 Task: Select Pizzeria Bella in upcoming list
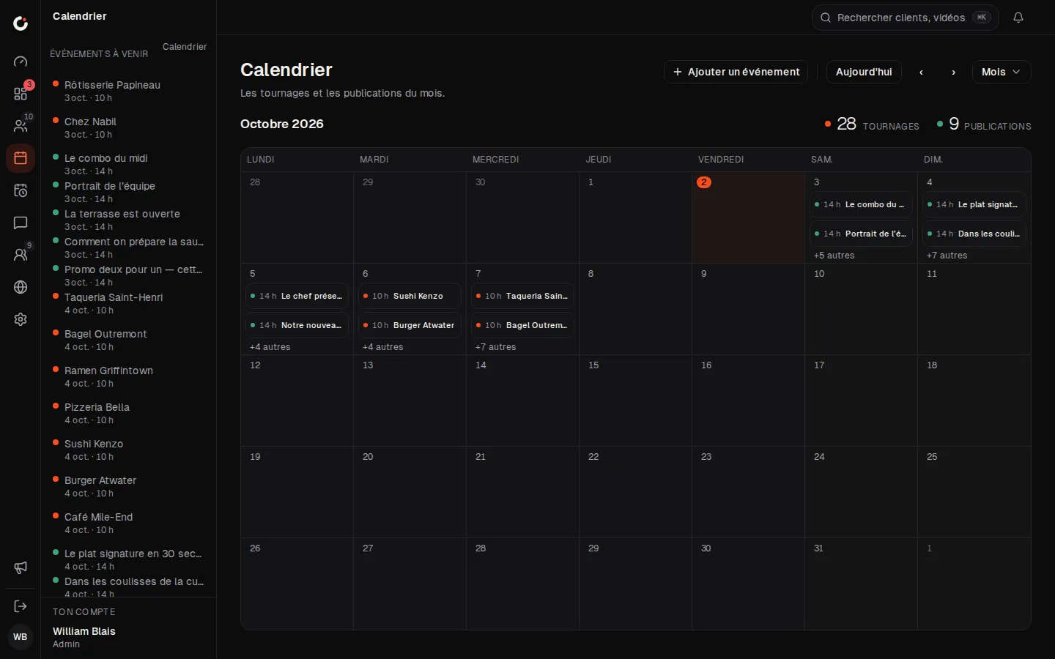point(129,413)
